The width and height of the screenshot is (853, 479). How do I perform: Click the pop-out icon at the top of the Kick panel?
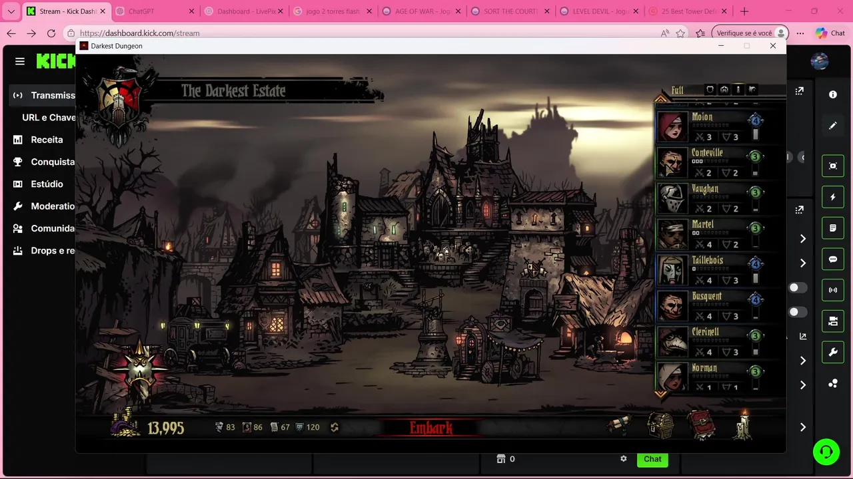click(x=800, y=91)
